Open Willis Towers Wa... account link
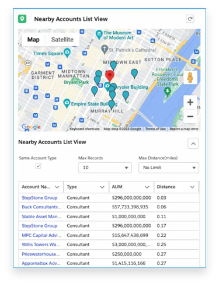The image size is (219, 286). (x=41, y=245)
